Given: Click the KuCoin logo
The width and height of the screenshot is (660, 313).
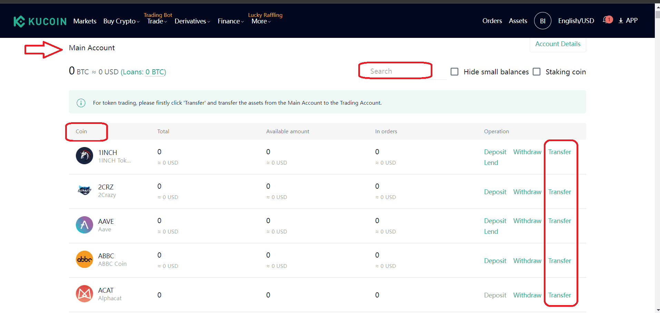Looking at the screenshot, I should 40,21.
